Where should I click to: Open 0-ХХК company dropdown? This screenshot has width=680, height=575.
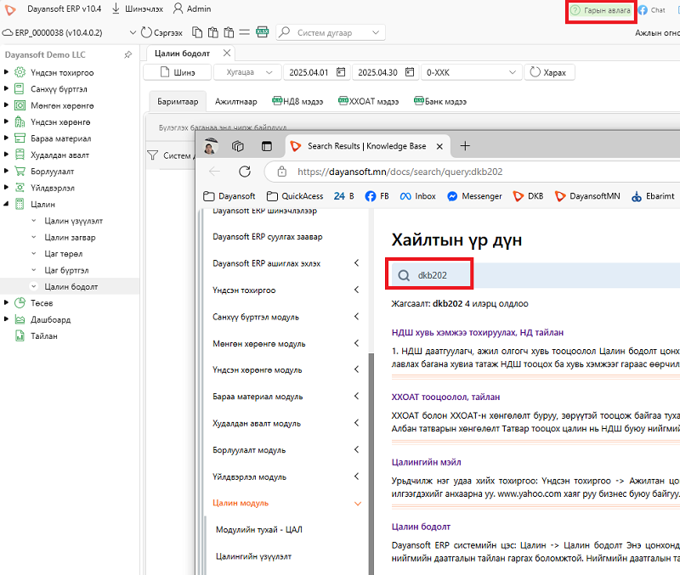472,72
